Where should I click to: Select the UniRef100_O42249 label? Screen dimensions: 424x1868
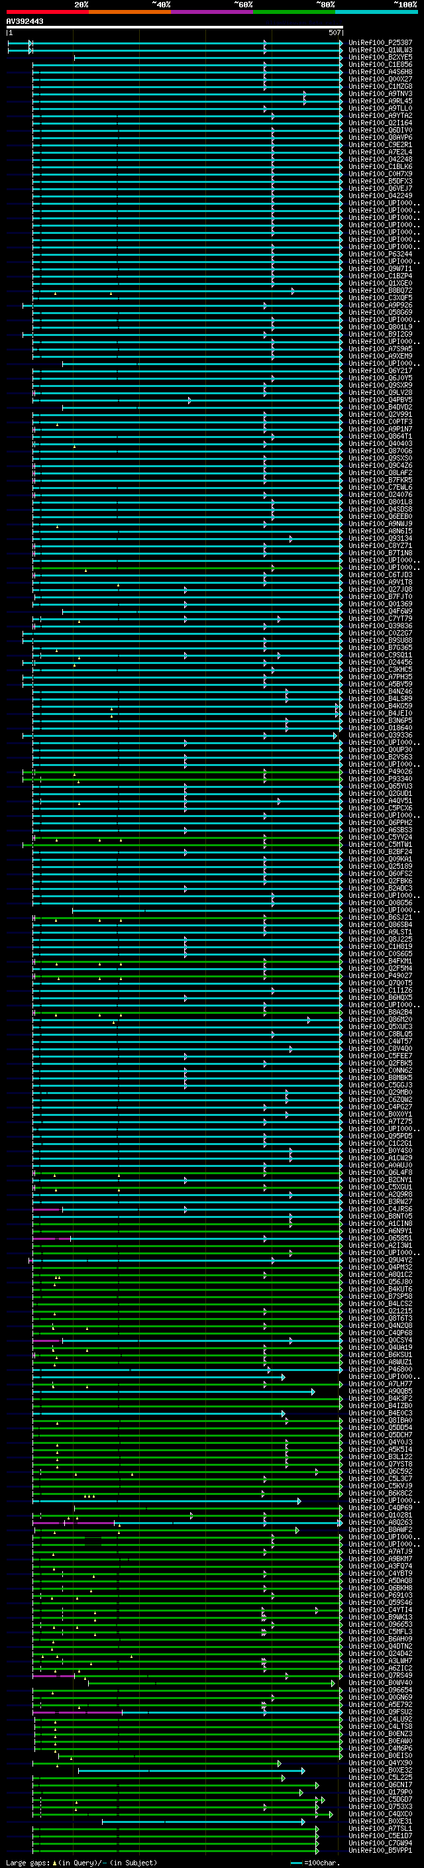[380, 195]
